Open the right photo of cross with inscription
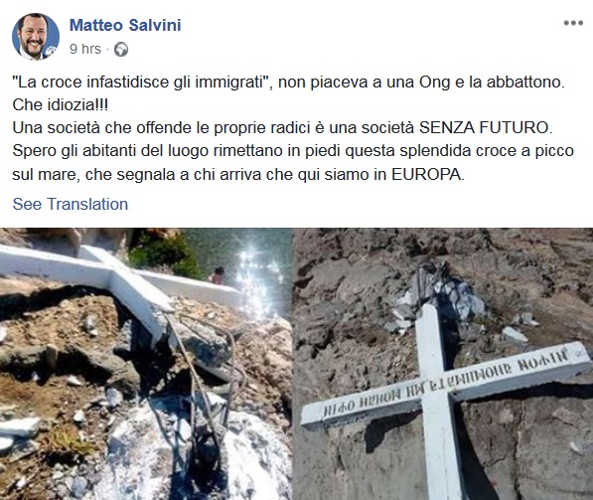The image size is (593, 500). (444, 364)
